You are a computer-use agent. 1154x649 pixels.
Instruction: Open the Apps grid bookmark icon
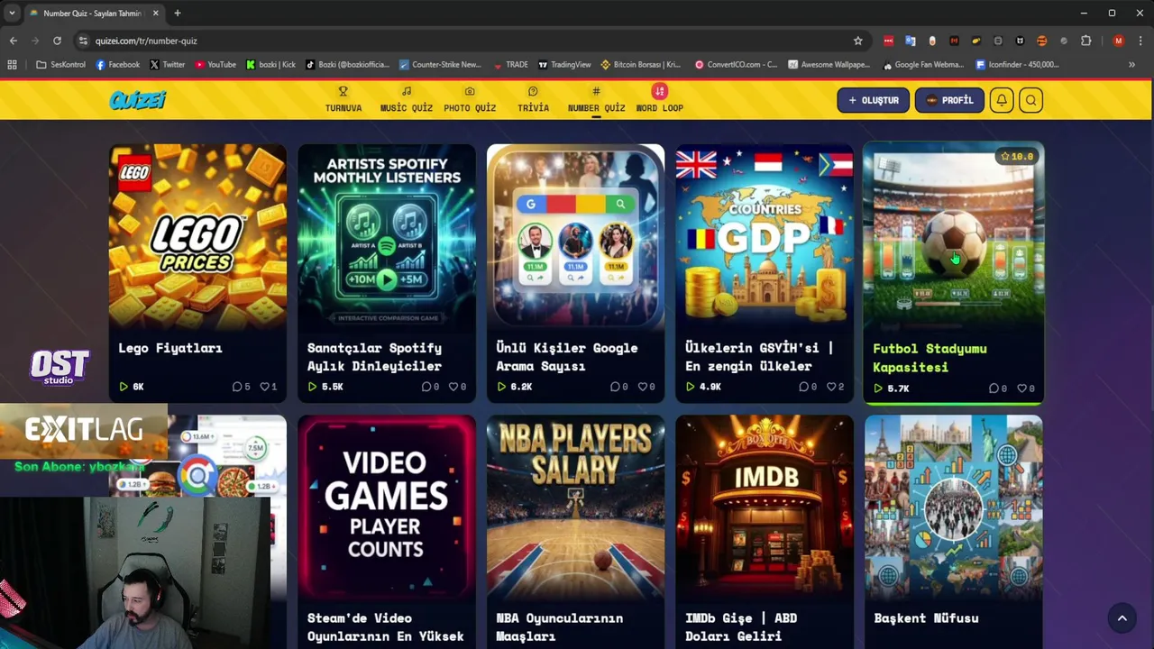pyautogui.click(x=12, y=65)
